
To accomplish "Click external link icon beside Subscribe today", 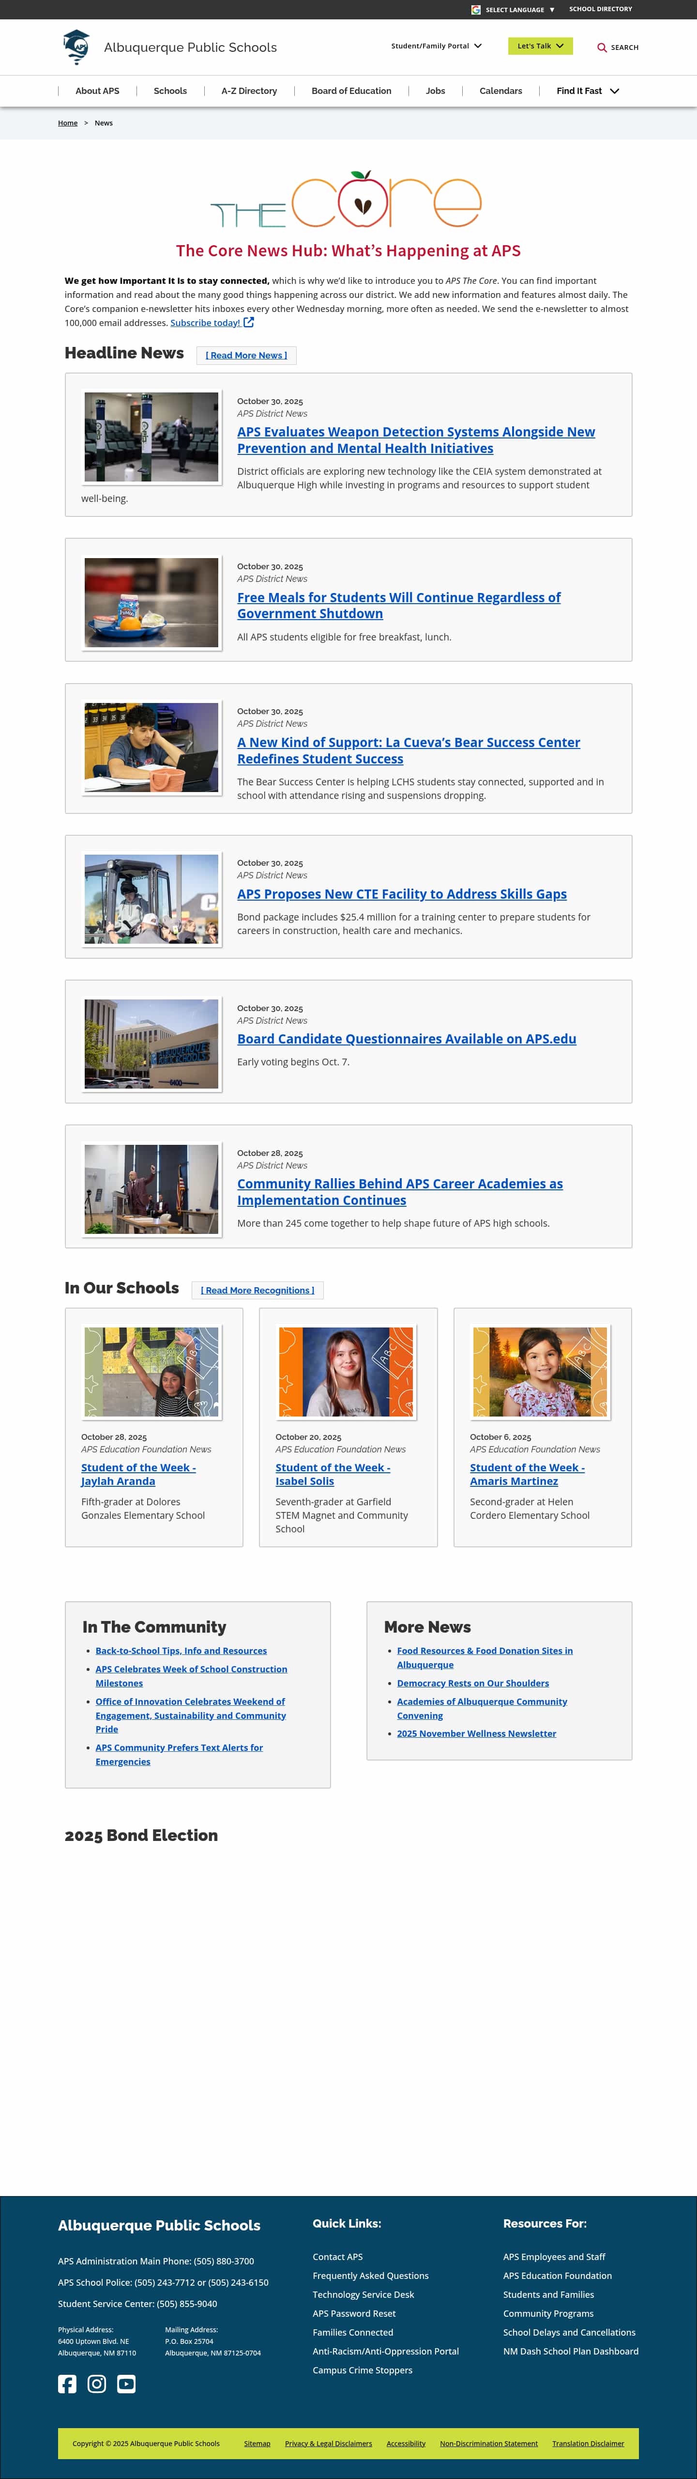I will pos(249,322).
